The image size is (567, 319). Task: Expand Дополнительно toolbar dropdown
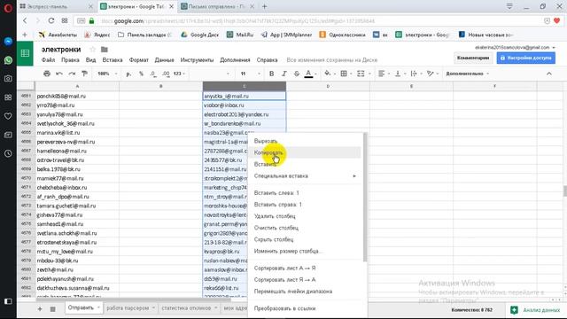click(x=468, y=74)
